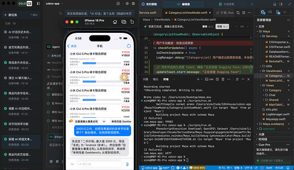Open compare changes icon in editor tabs
The image size is (294, 170).
pos(238,12)
